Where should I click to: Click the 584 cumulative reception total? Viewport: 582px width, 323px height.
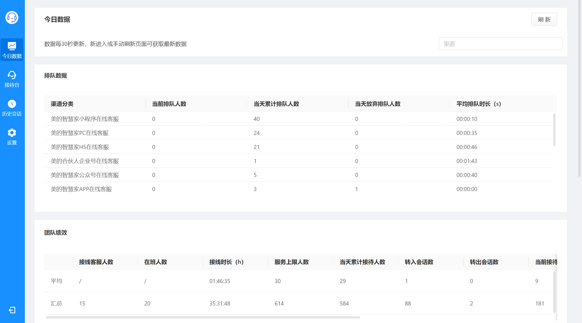[x=344, y=304]
